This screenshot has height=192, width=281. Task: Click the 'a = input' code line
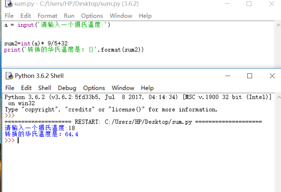57,25
